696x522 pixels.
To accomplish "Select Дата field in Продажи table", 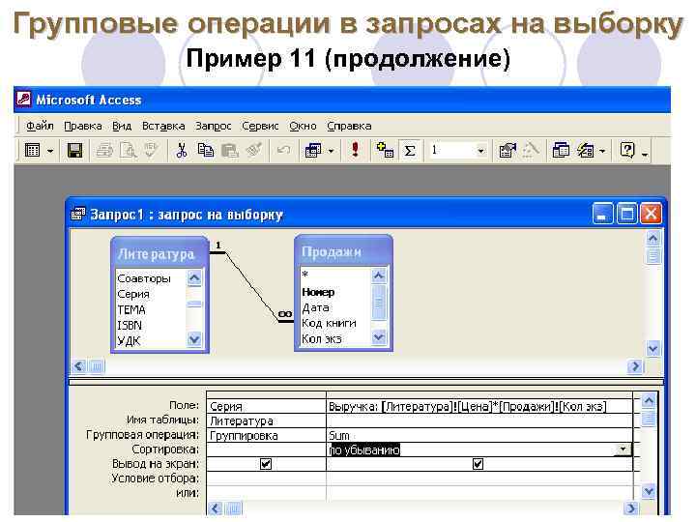I will coord(315,307).
